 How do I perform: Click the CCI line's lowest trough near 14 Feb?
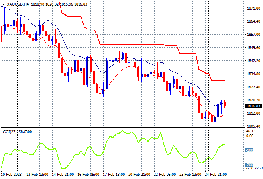pyautogui.click(x=63, y=168)
